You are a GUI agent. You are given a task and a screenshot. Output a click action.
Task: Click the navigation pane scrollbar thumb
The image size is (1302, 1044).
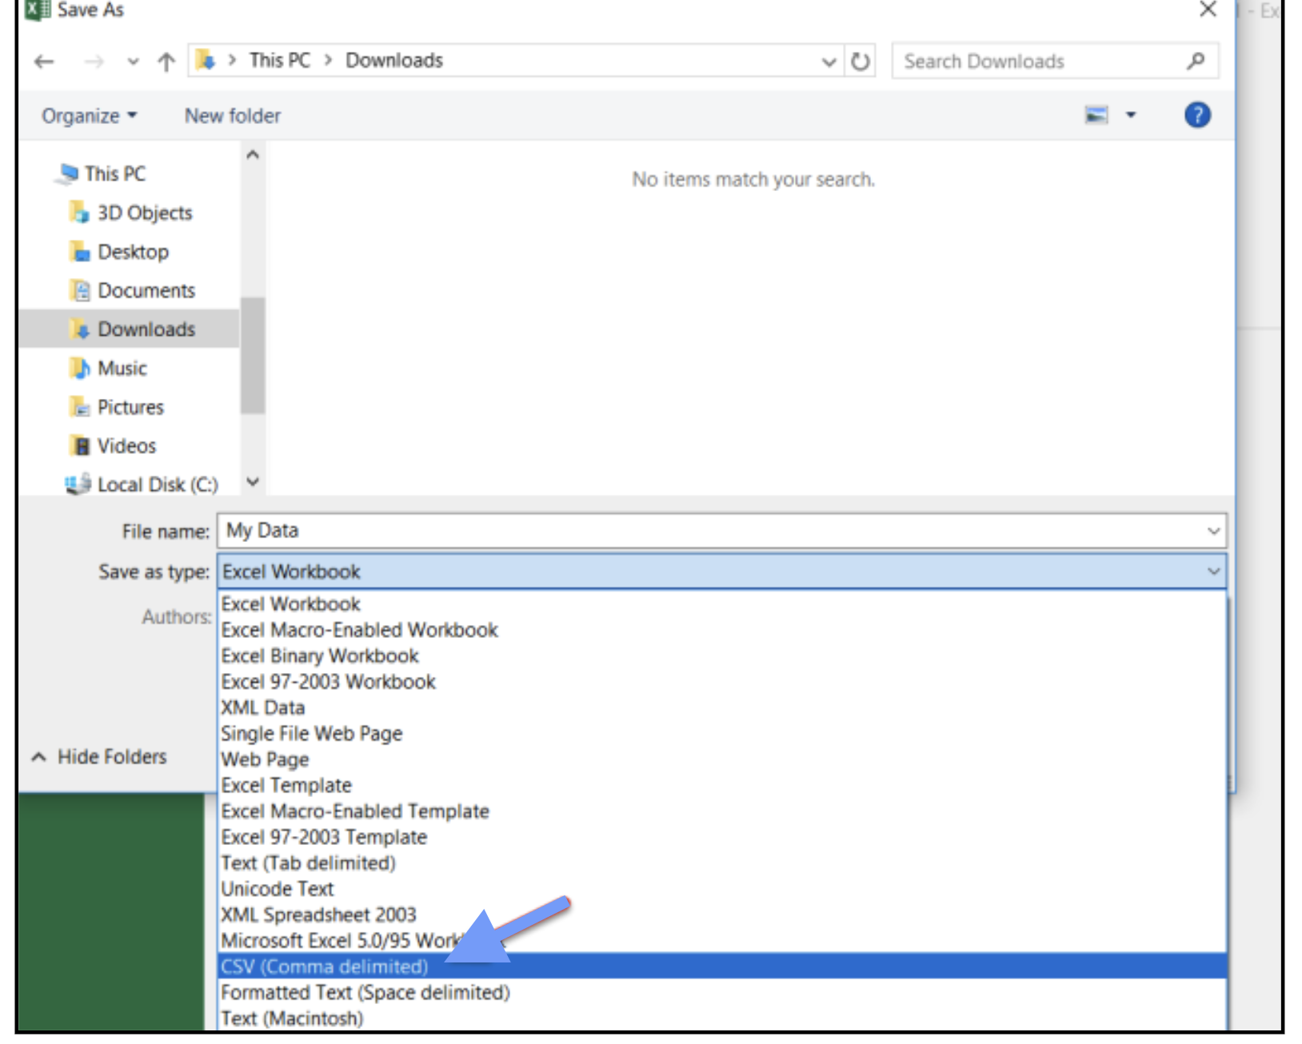[253, 356]
